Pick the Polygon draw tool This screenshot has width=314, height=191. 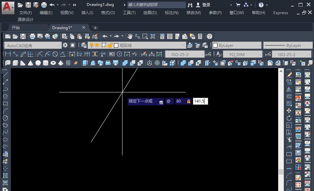[x=5, y=96]
